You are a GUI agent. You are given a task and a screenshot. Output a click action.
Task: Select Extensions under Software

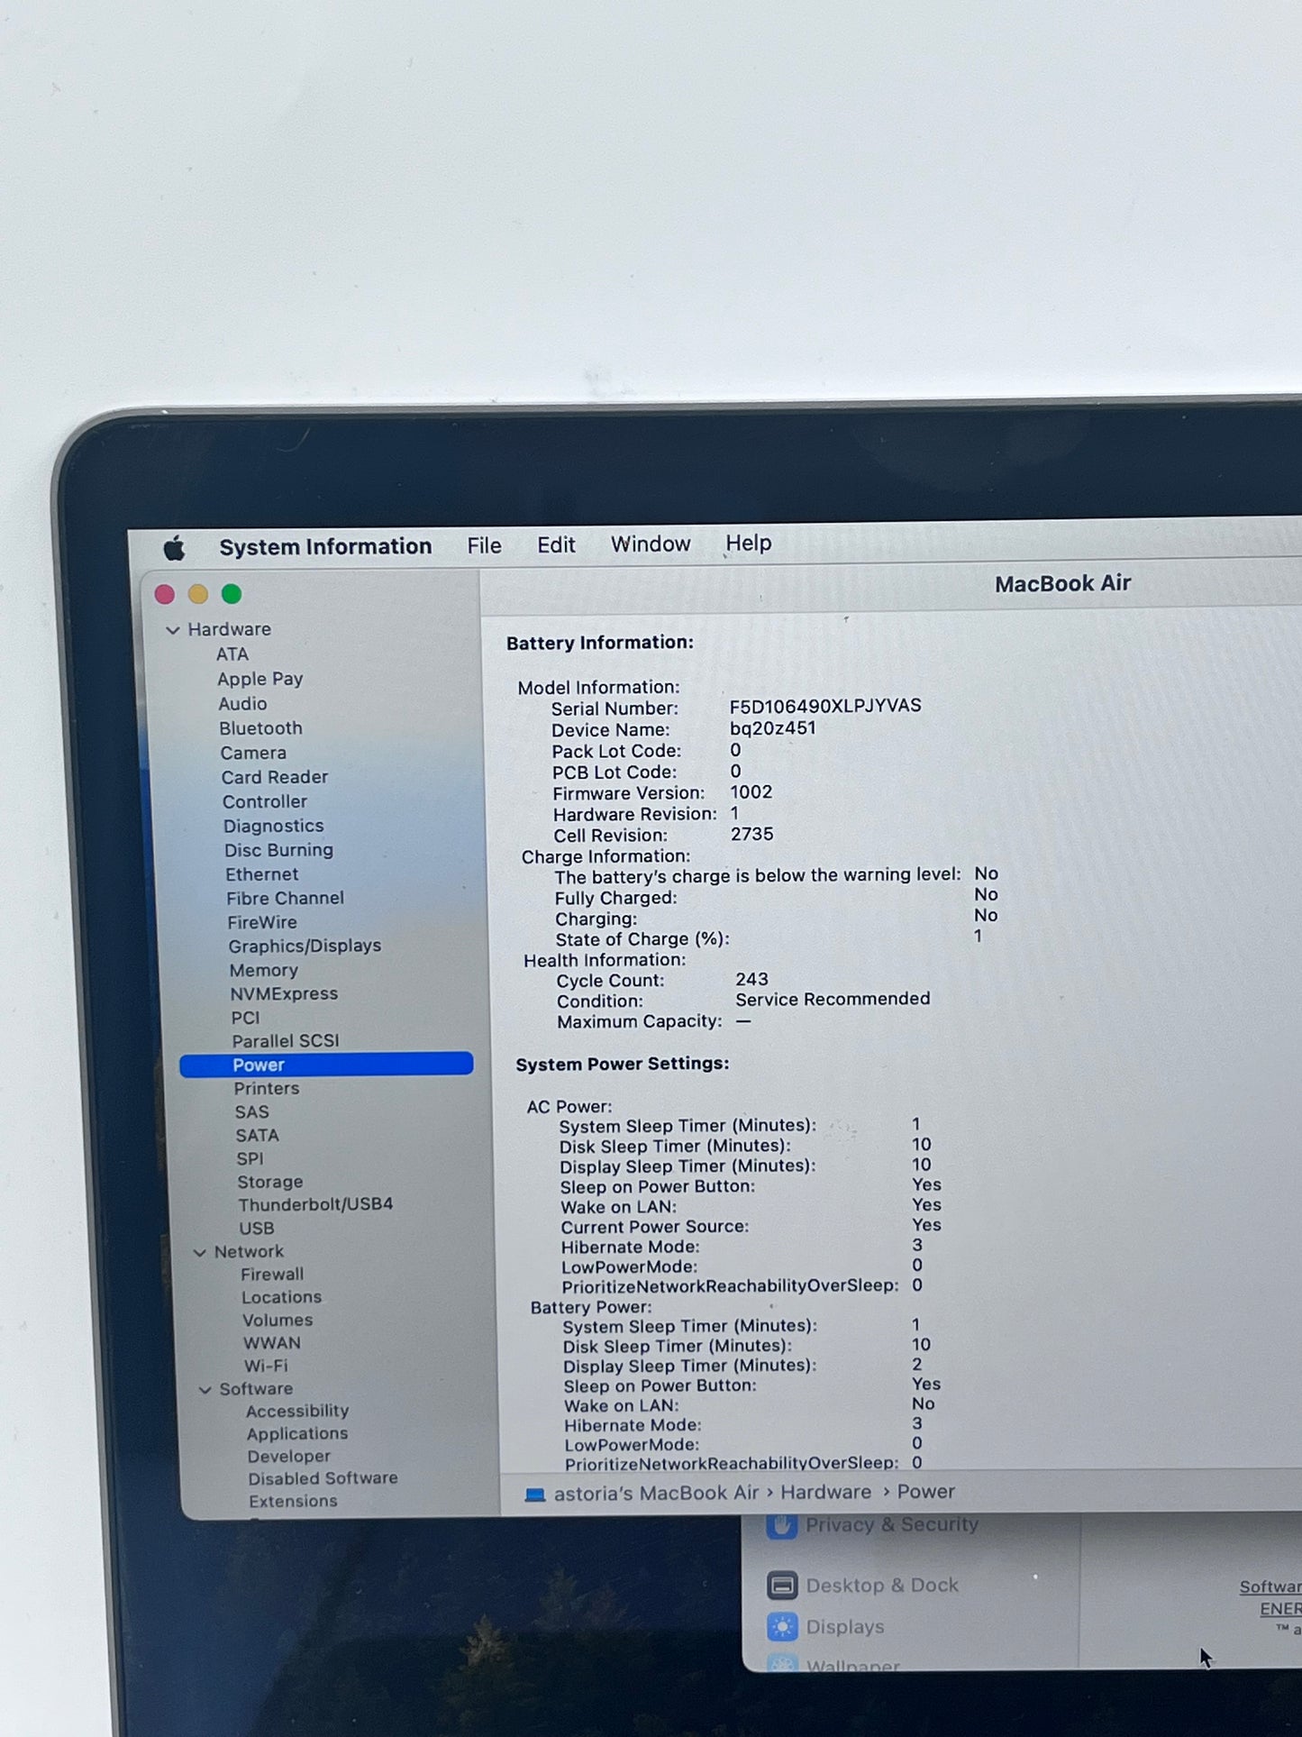pyautogui.click(x=294, y=1502)
